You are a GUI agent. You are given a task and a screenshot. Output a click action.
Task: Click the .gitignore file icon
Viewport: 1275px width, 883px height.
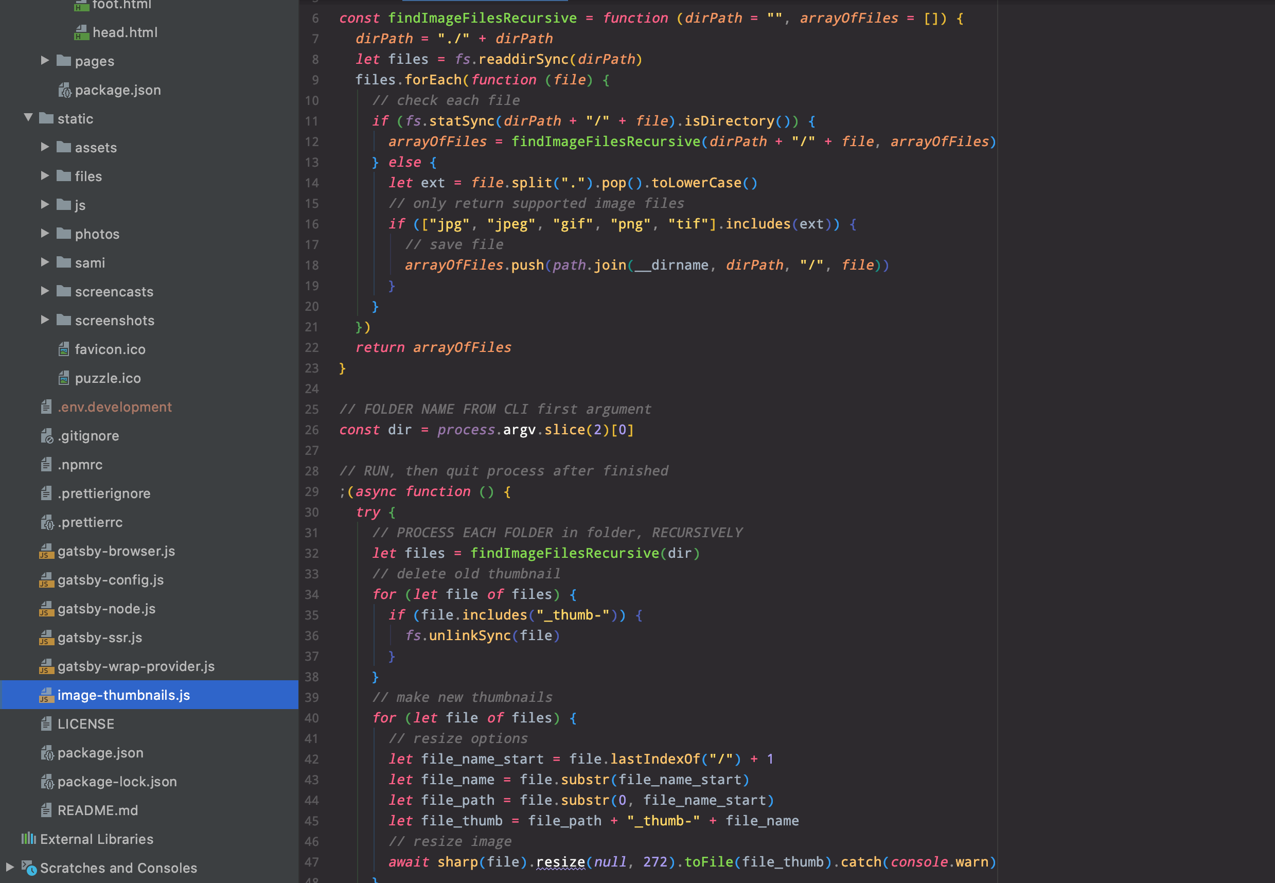click(46, 436)
